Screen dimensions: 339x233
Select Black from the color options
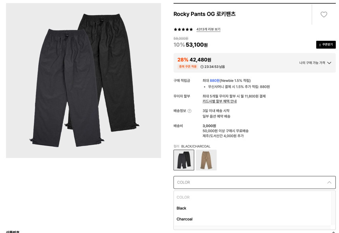pyautogui.click(x=181, y=208)
